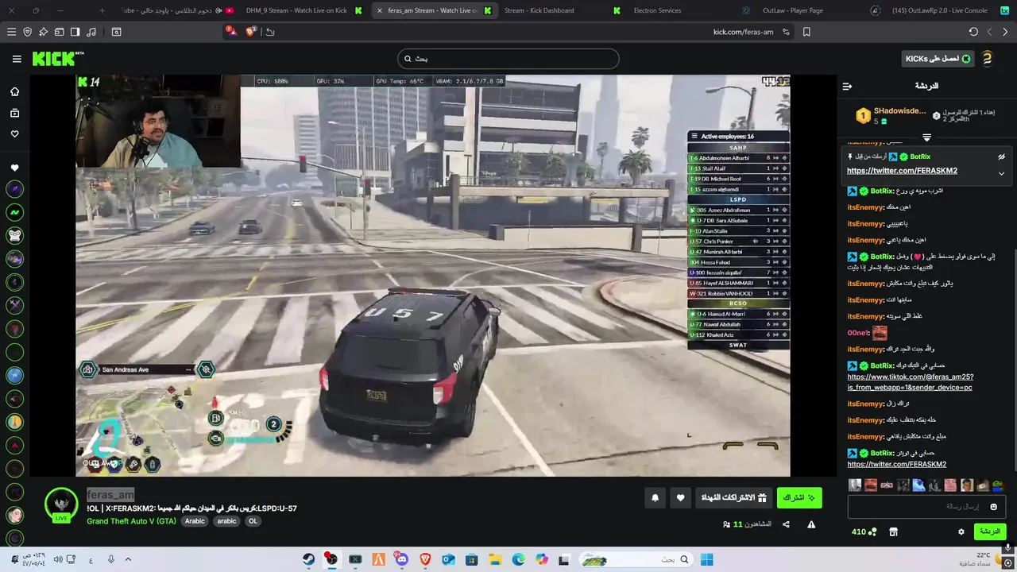
Task: Open volume control in system tray
Action: click(58, 559)
